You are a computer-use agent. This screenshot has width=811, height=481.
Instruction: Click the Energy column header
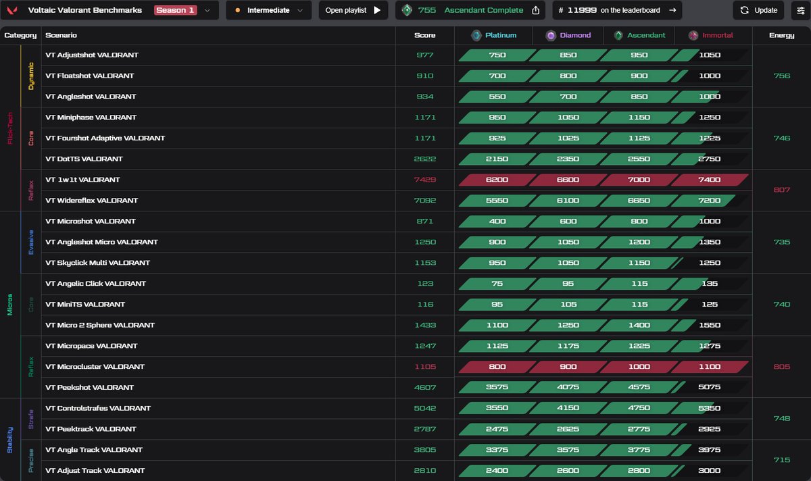coord(781,35)
